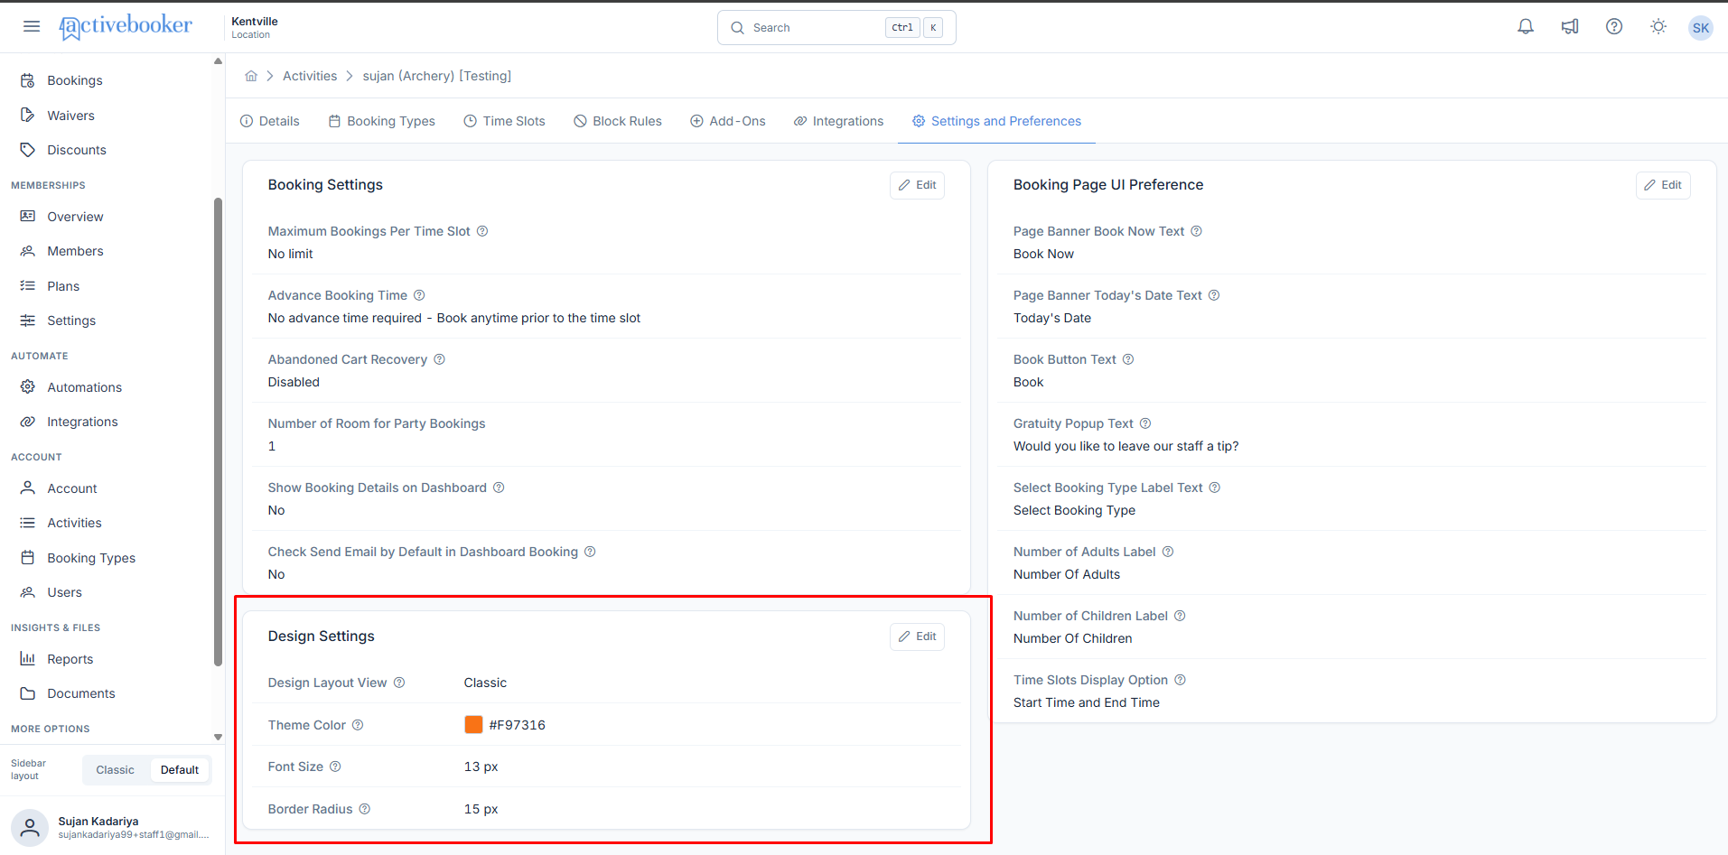1728x855 pixels.
Task: Toggle the light/dark theme sun icon
Action: point(1658,27)
